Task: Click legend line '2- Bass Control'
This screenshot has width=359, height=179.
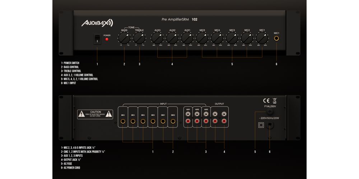Action: point(70,67)
